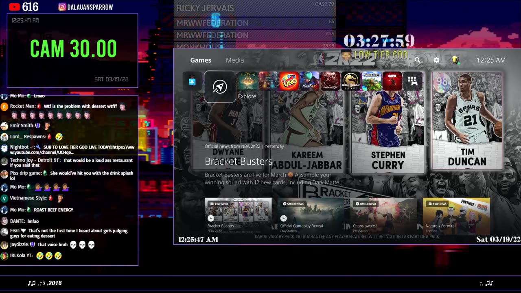The image size is (521, 293).
Task: Click the SAT 03/19/22 date in cam box
Action: pyautogui.click(x=111, y=79)
